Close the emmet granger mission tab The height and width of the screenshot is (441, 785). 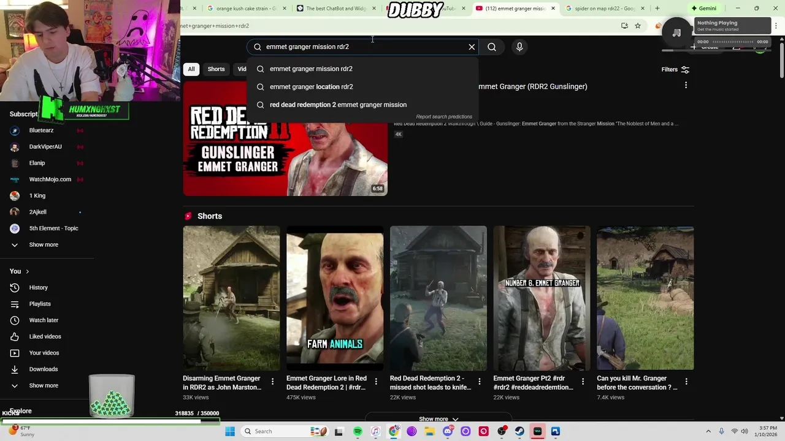(553, 8)
